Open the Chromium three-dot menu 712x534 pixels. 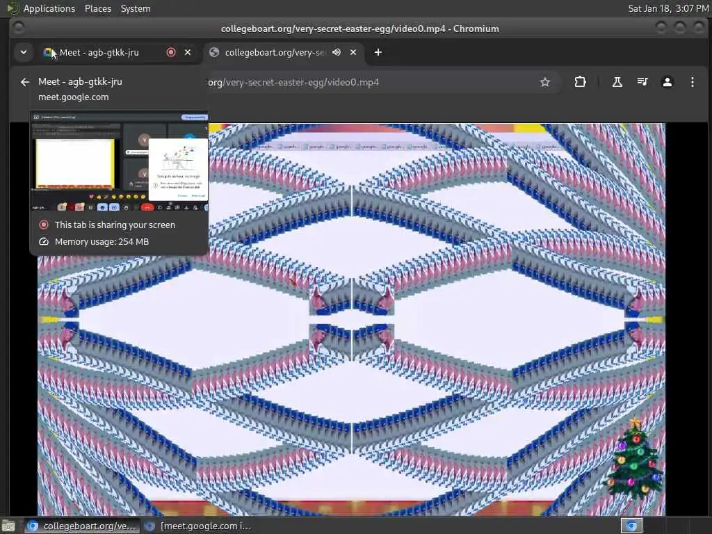(692, 82)
